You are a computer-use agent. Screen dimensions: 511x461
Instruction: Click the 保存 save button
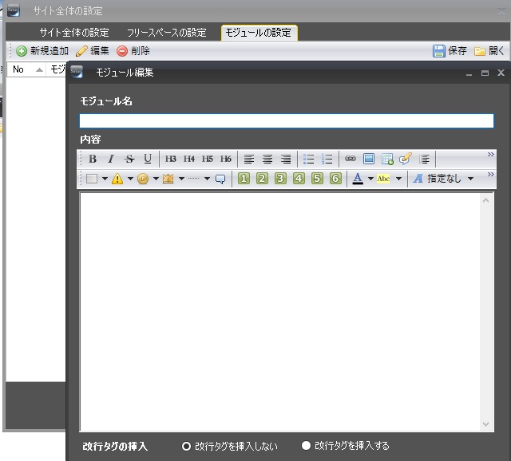[x=450, y=51]
